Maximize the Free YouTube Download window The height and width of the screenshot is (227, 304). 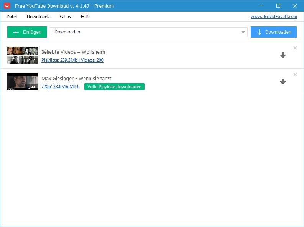(278, 6)
